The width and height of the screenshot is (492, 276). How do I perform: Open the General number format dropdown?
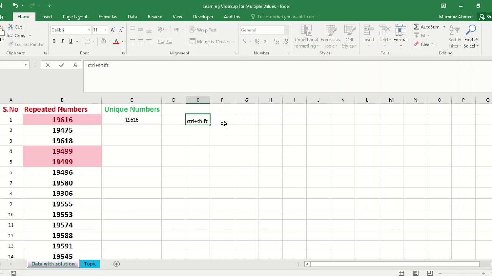pyautogui.click(x=286, y=30)
